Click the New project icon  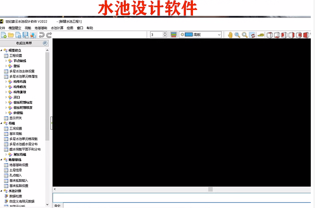pos(3,35)
